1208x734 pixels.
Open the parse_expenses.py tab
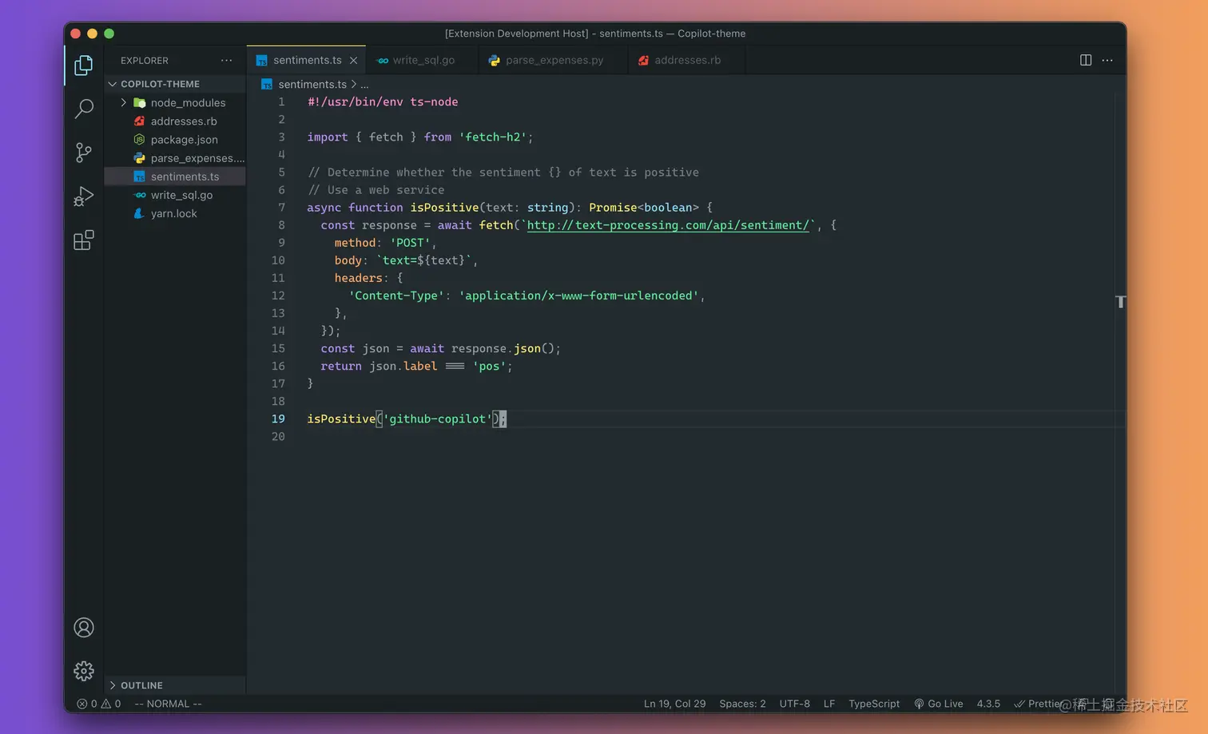pyautogui.click(x=554, y=60)
